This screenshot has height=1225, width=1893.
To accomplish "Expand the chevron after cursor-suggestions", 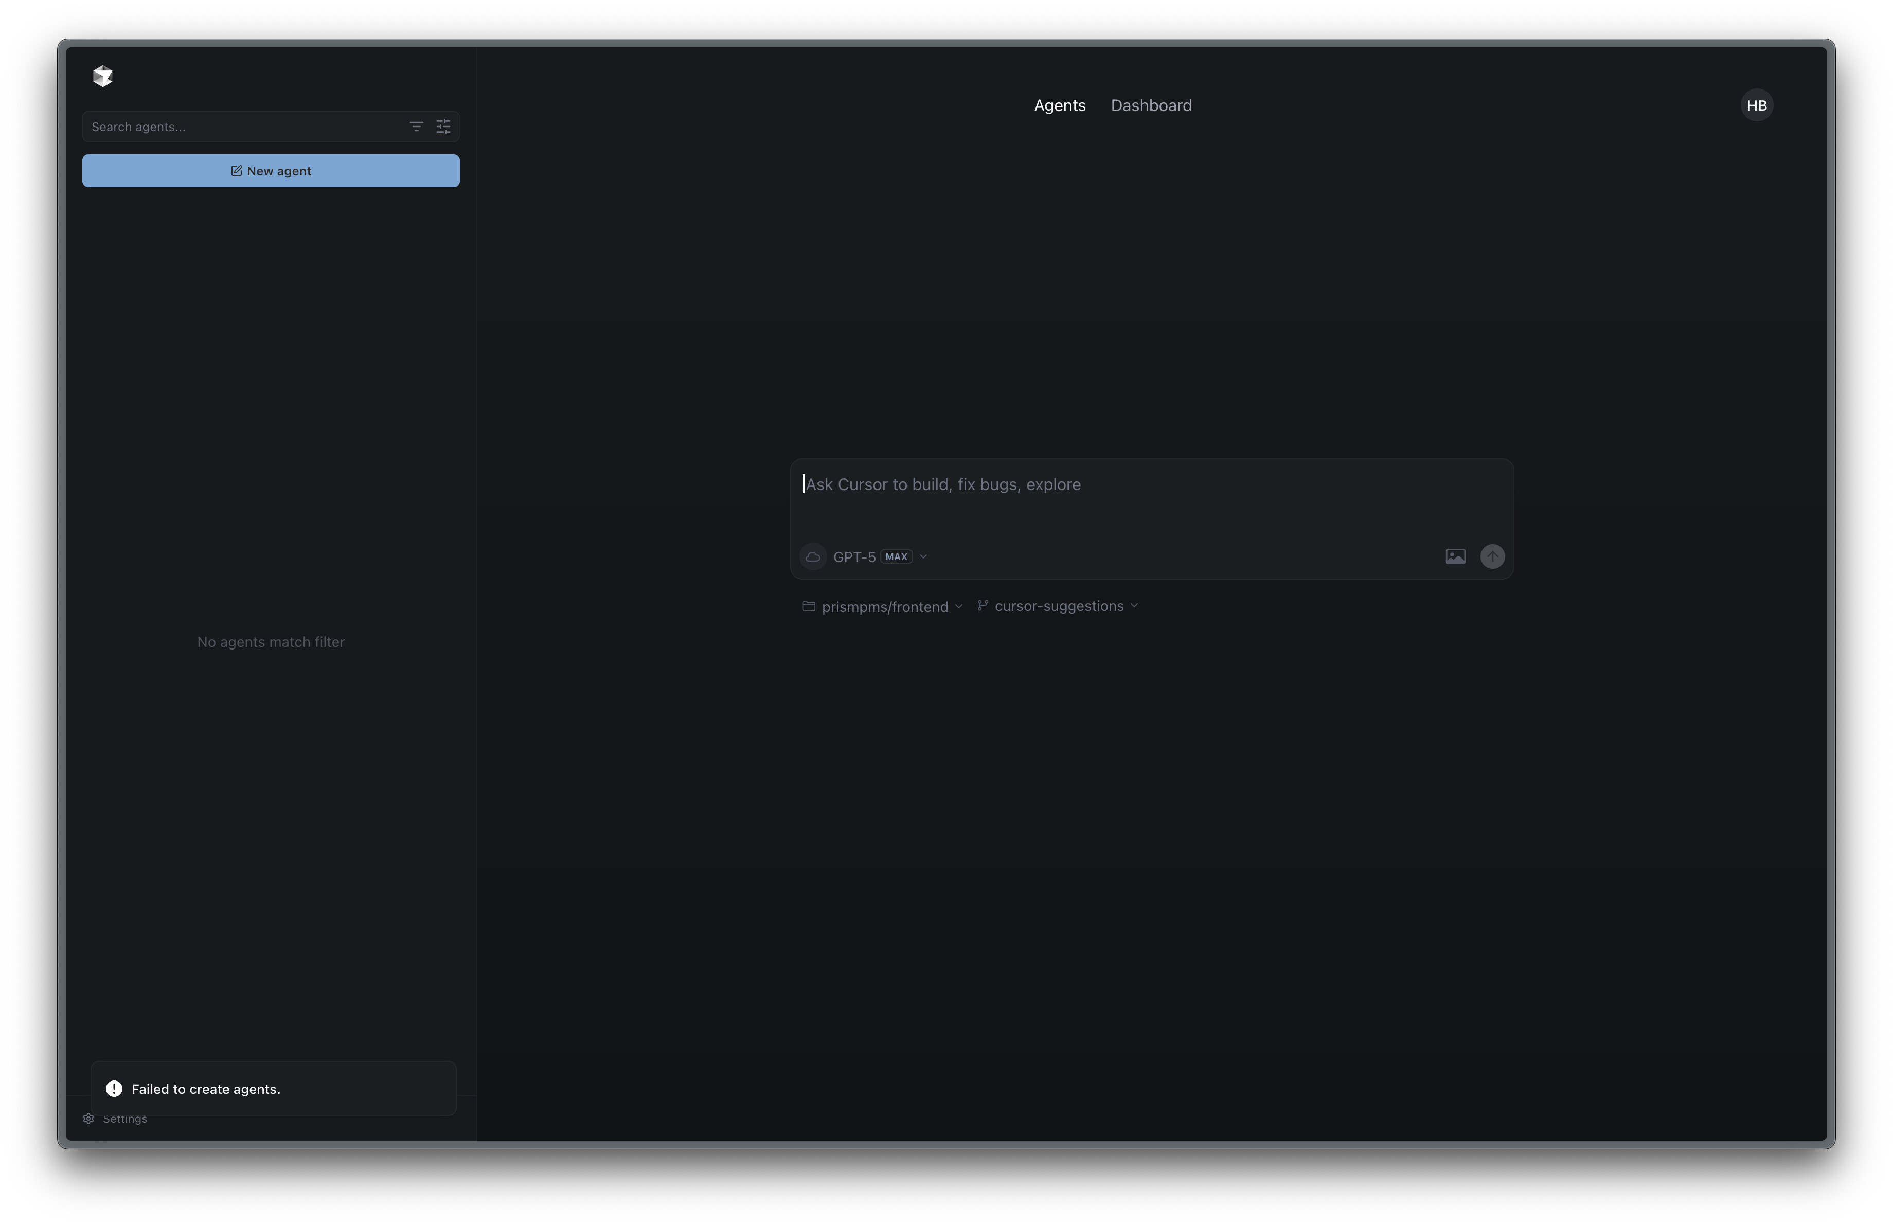I will coord(1134,606).
